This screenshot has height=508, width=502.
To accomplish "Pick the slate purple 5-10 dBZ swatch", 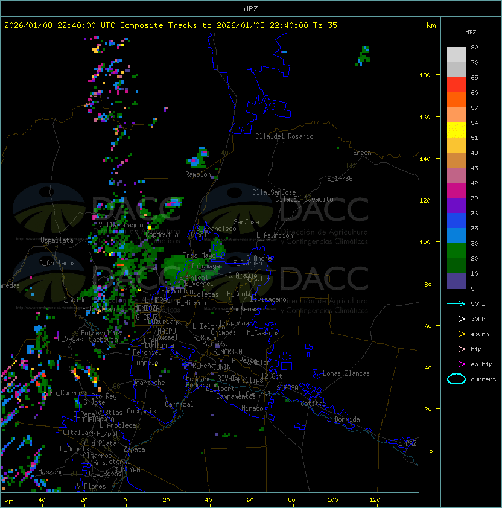I will coord(456,281).
